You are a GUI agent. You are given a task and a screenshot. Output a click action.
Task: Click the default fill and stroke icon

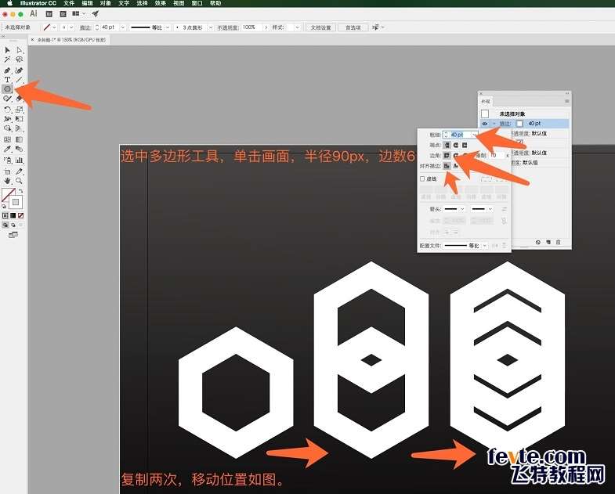(x=4, y=206)
